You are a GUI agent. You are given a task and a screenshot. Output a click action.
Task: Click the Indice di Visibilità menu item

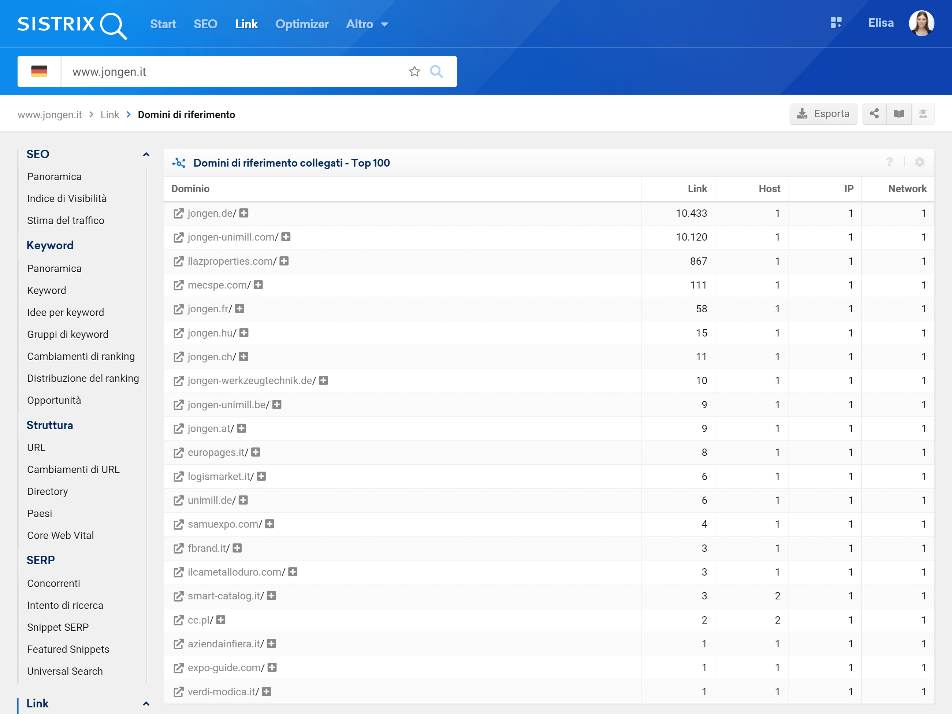pos(67,198)
